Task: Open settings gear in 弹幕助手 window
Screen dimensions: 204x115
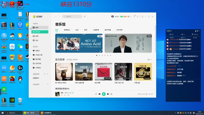Action: [x=197, y=31]
